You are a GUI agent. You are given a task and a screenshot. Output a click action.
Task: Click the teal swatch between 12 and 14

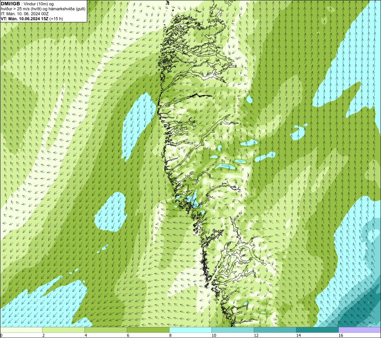pyautogui.click(x=275, y=330)
